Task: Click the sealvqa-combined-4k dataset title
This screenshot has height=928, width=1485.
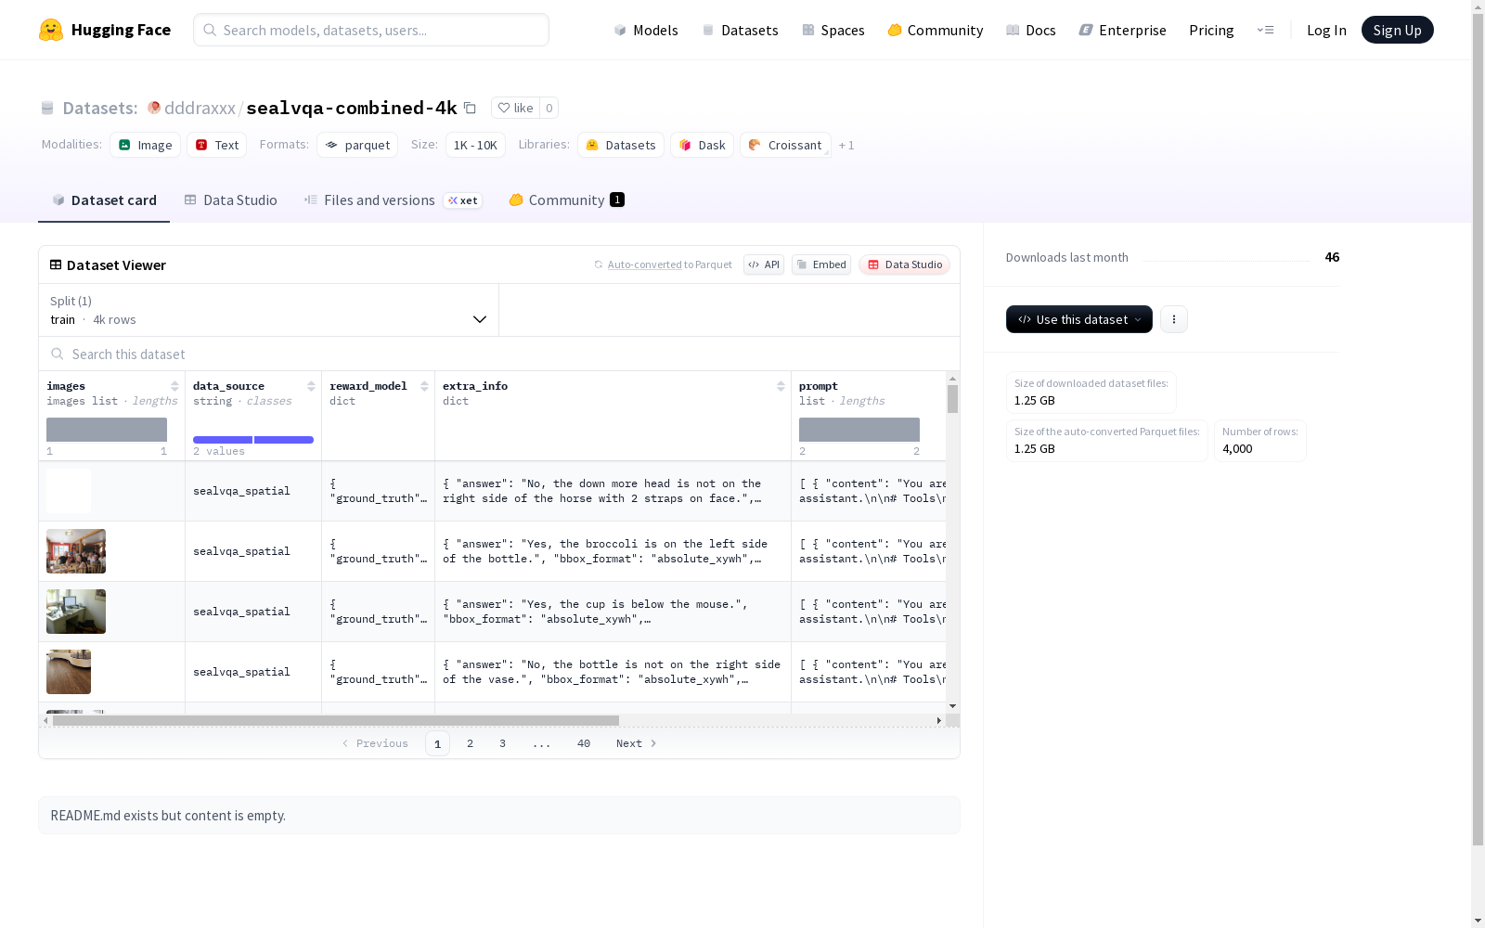Action: click(x=352, y=108)
